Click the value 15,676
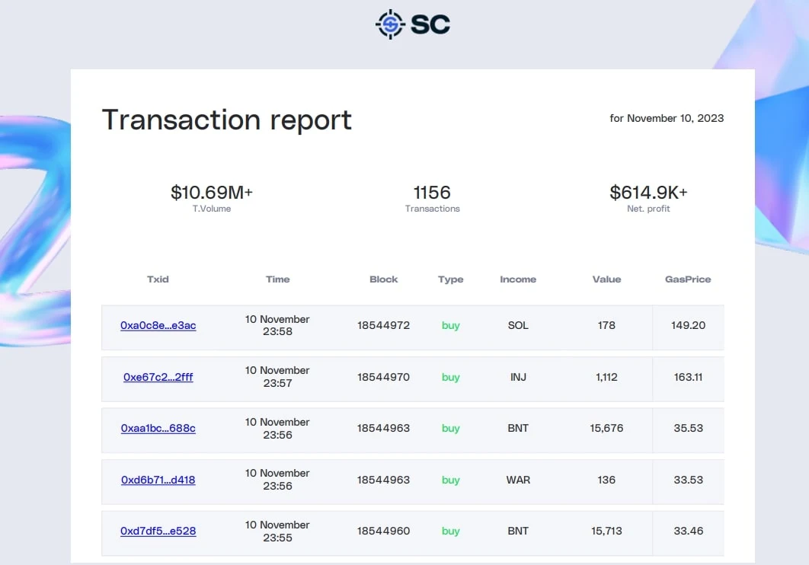The image size is (809, 565). pyautogui.click(x=606, y=428)
